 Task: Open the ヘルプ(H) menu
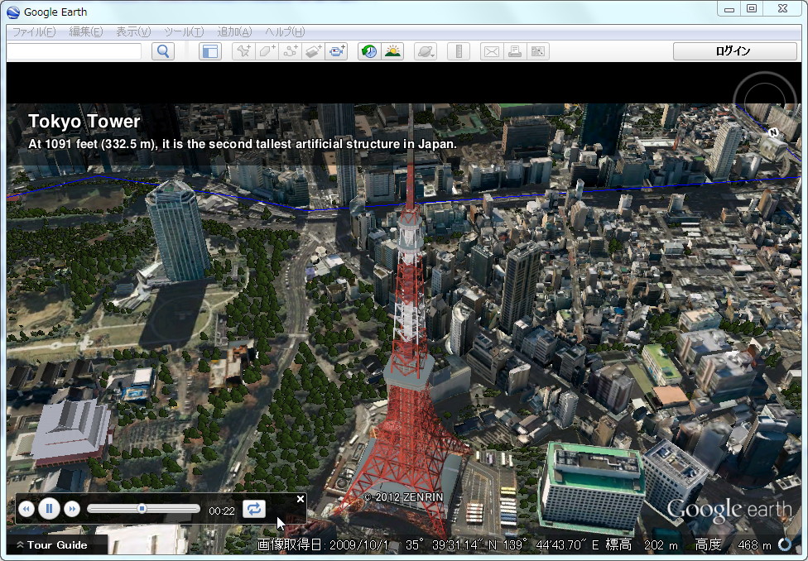point(285,32)
